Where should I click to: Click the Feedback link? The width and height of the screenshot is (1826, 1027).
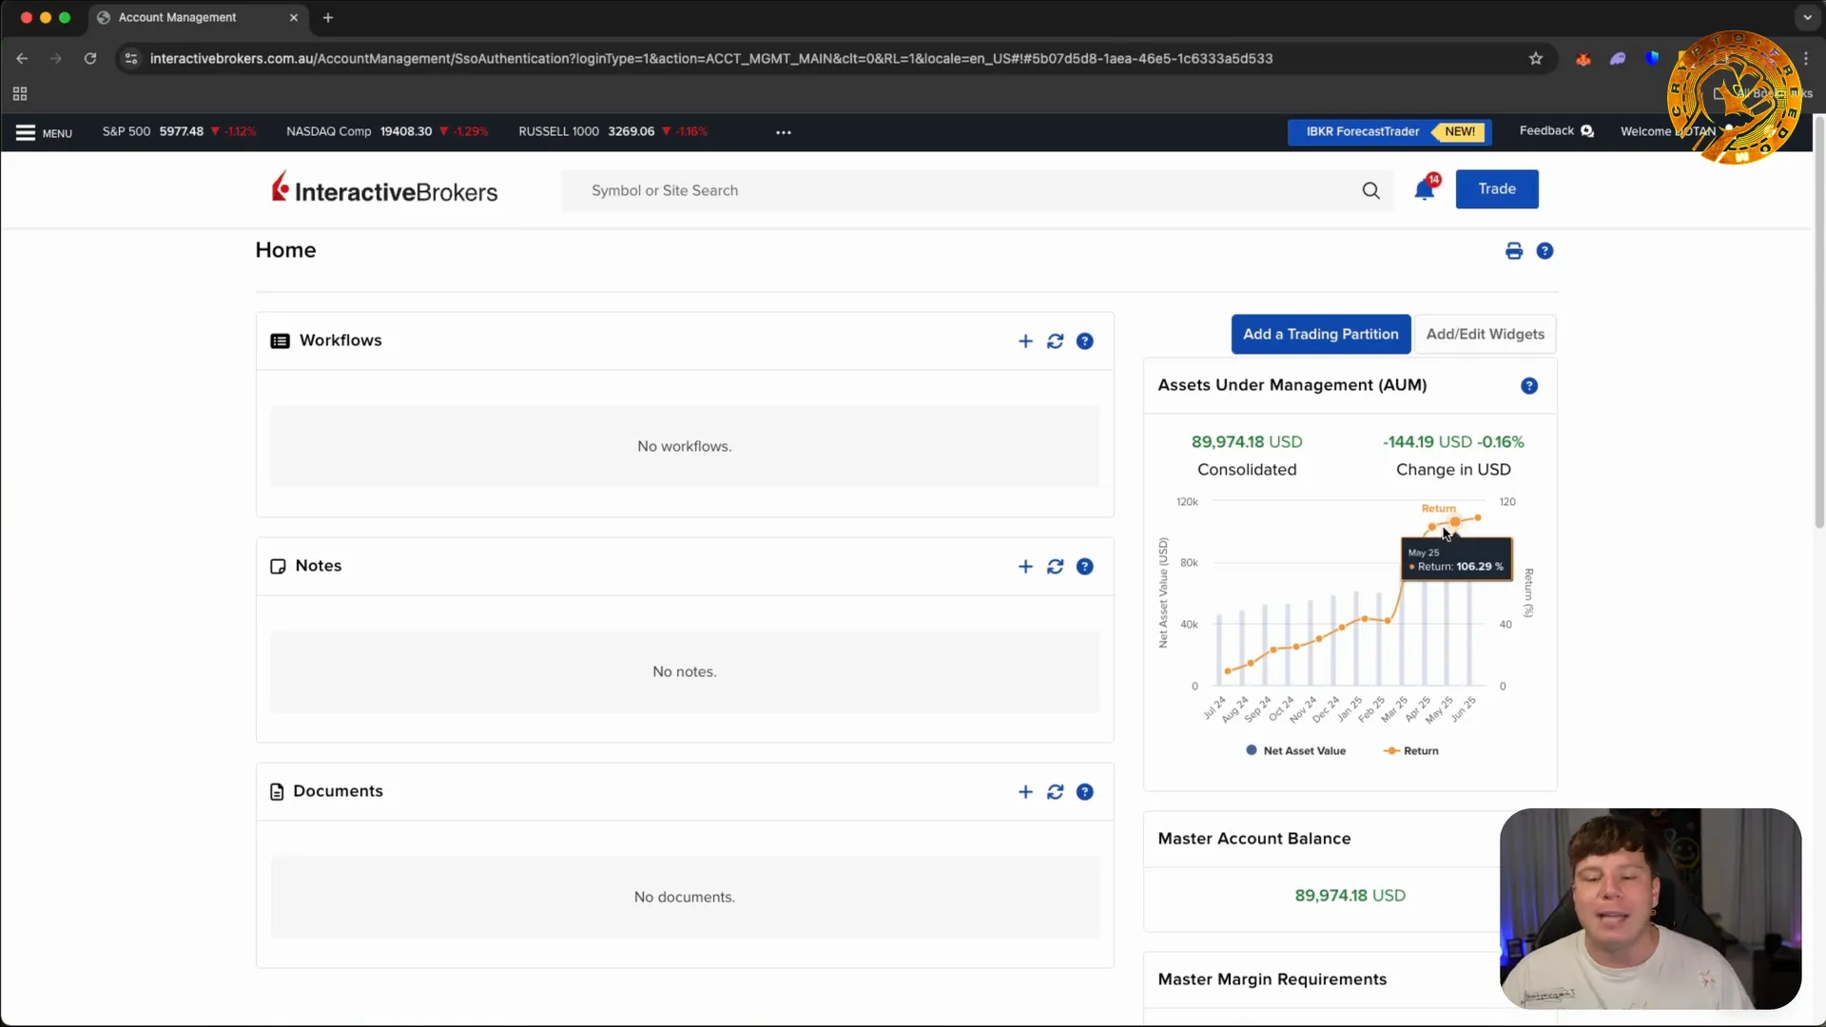1546,131
